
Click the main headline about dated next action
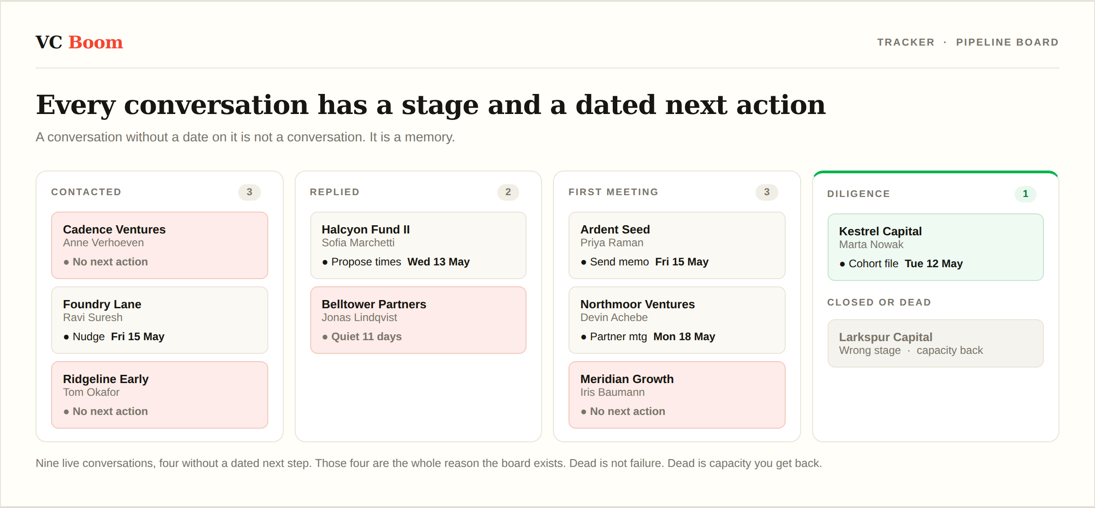431,105
